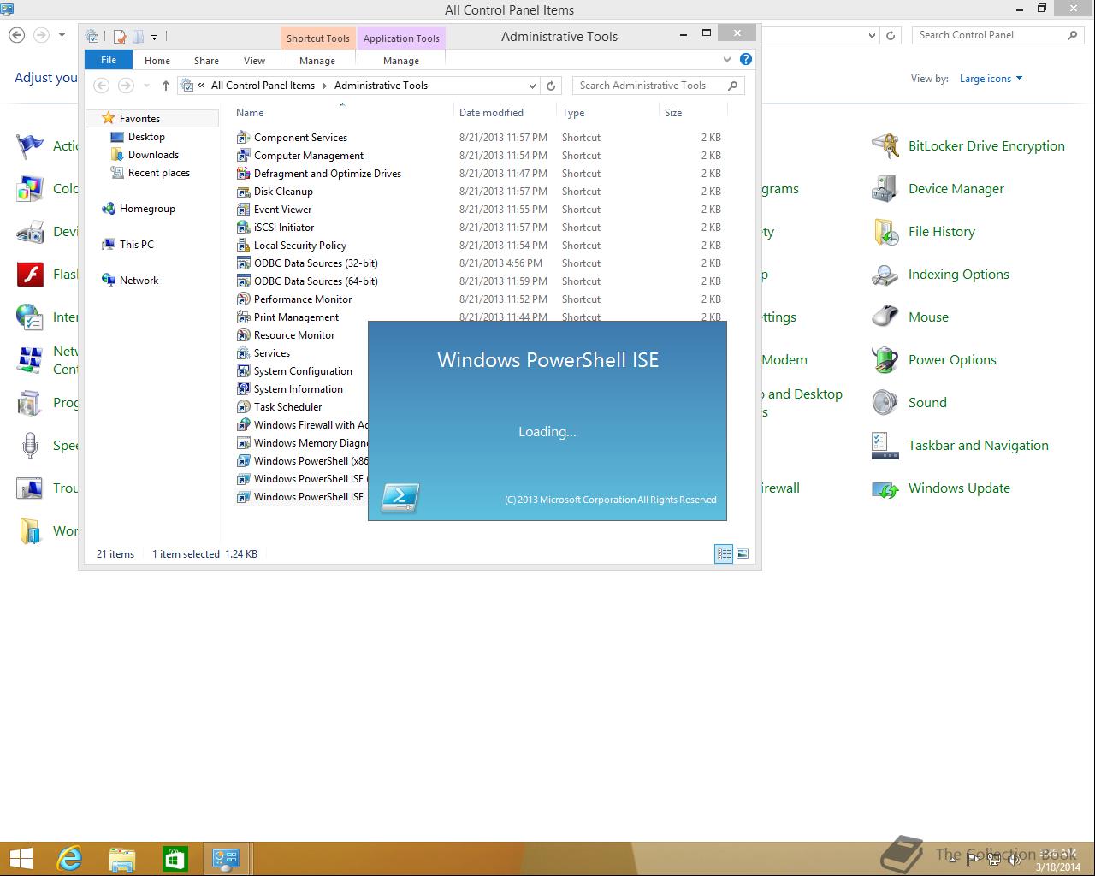1095x876 pixels.
Task: Open Power Options icon in Control Panel
Action: pos(885,360)
